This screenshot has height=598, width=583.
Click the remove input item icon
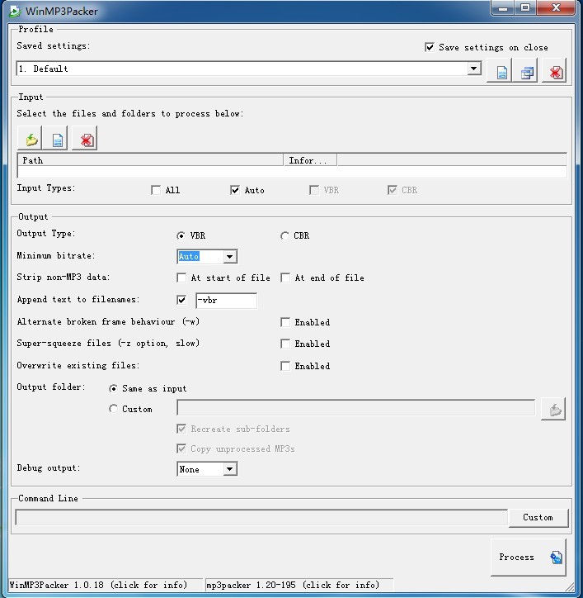(x=86, y=139)
